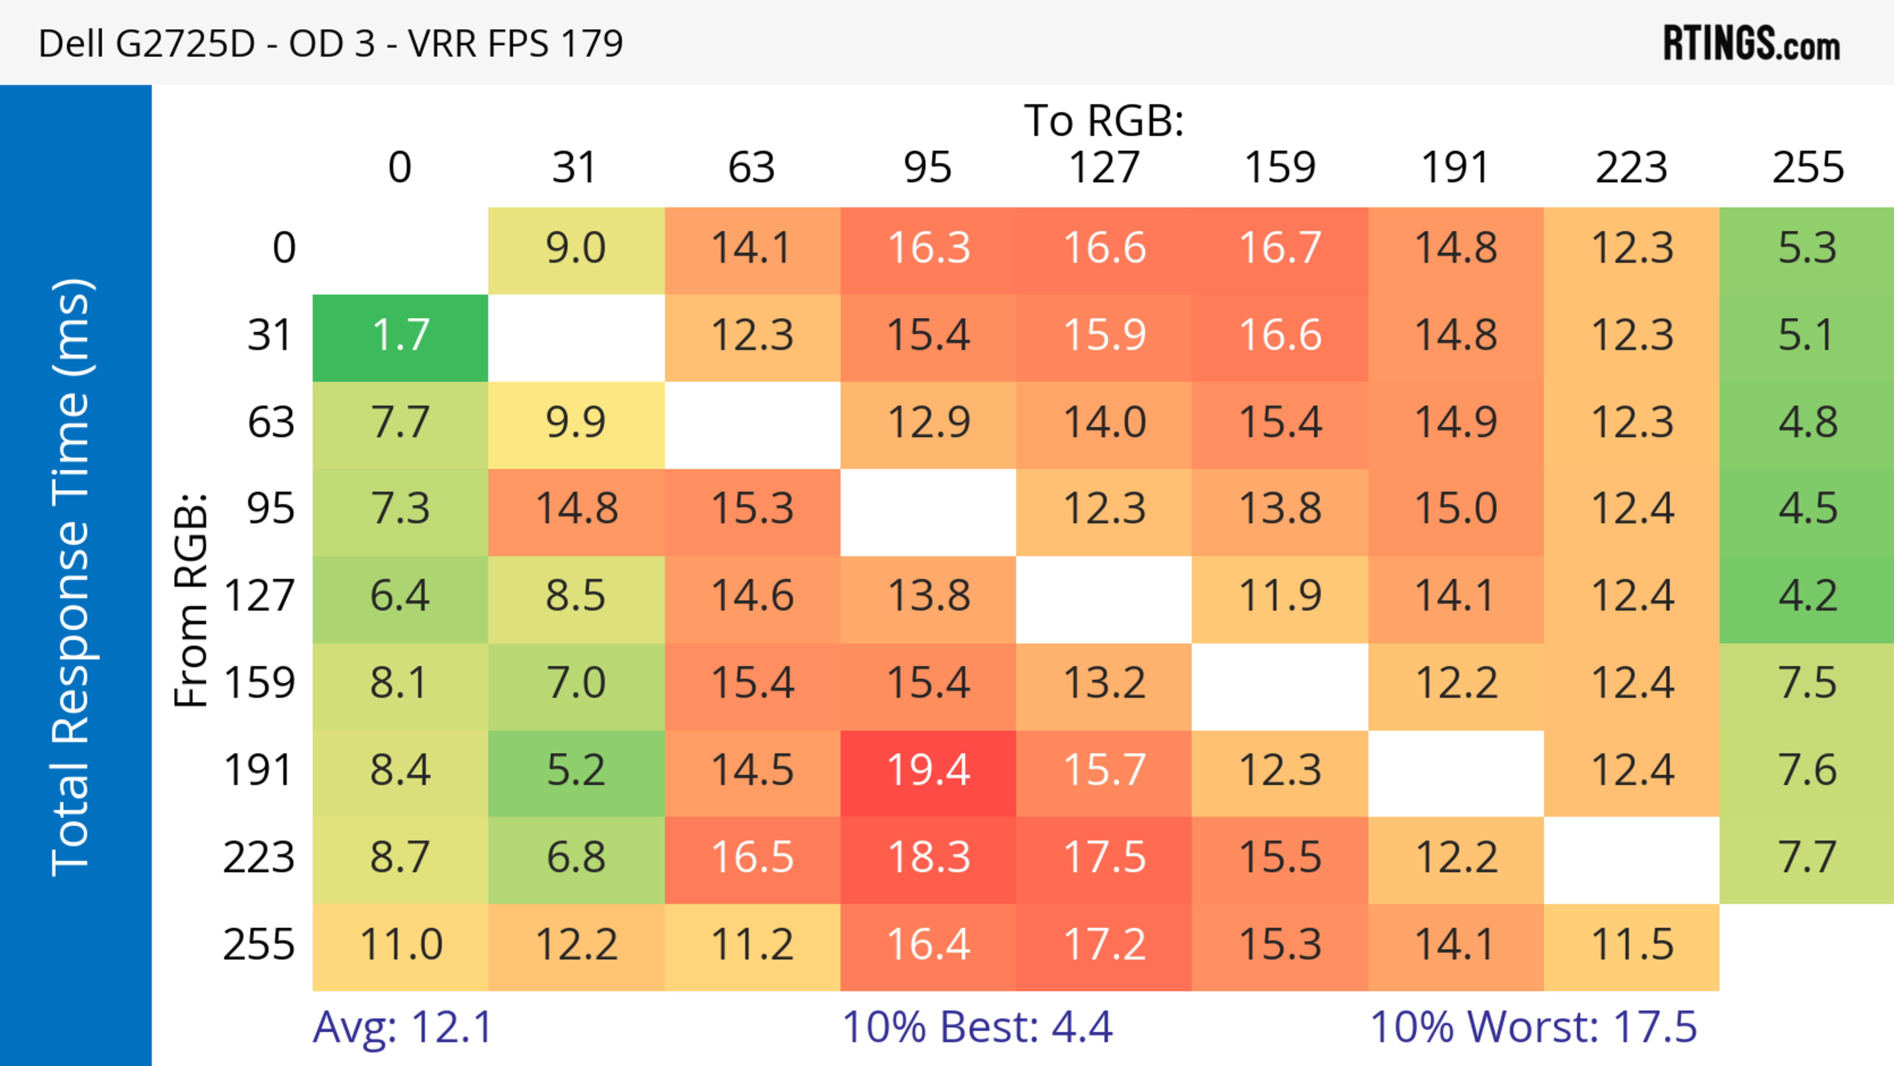The width and height of the screenshot is (1894, 1066).
Task: Click the 6.8 green cell
Action: (576, 857)
